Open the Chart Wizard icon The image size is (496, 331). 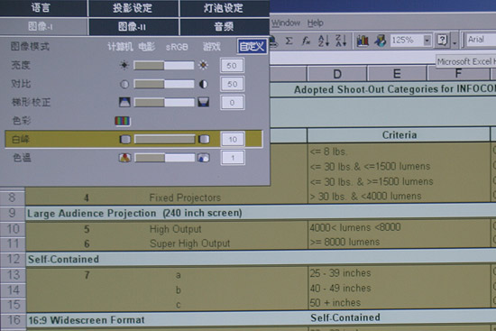click(x=363, y=41)
